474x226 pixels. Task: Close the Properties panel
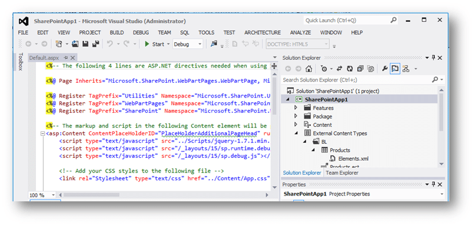(x=440, y=184)
